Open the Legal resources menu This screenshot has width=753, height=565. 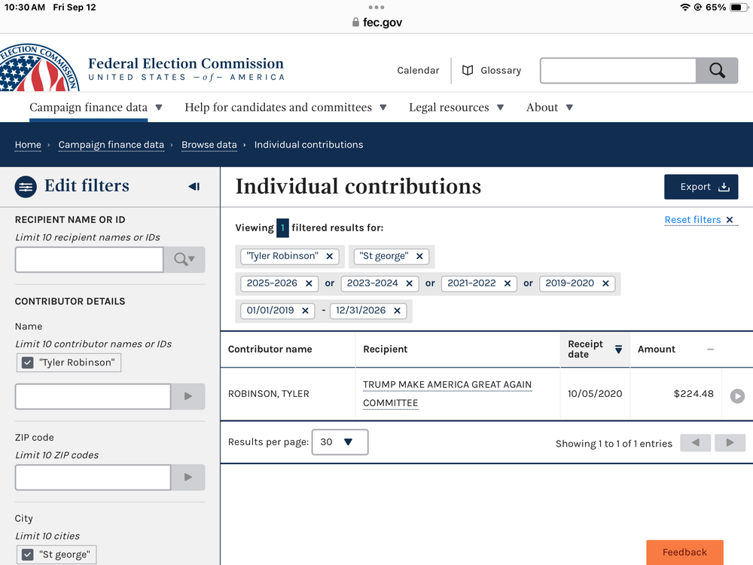(456, 108)
